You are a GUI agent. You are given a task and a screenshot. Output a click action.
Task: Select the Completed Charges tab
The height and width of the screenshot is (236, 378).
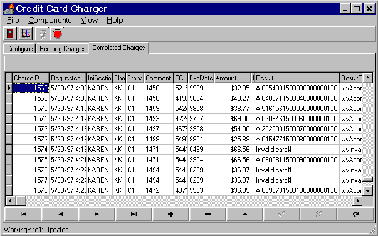pos(118,48)
